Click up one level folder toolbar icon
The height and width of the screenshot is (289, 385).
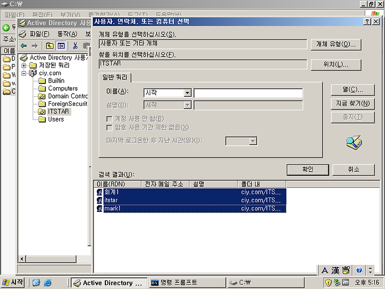click(50, 45)
